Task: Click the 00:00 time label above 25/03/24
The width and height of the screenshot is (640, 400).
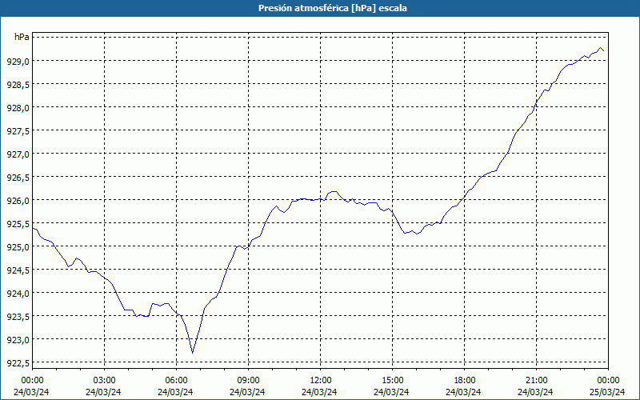Action: coord(608,381)
